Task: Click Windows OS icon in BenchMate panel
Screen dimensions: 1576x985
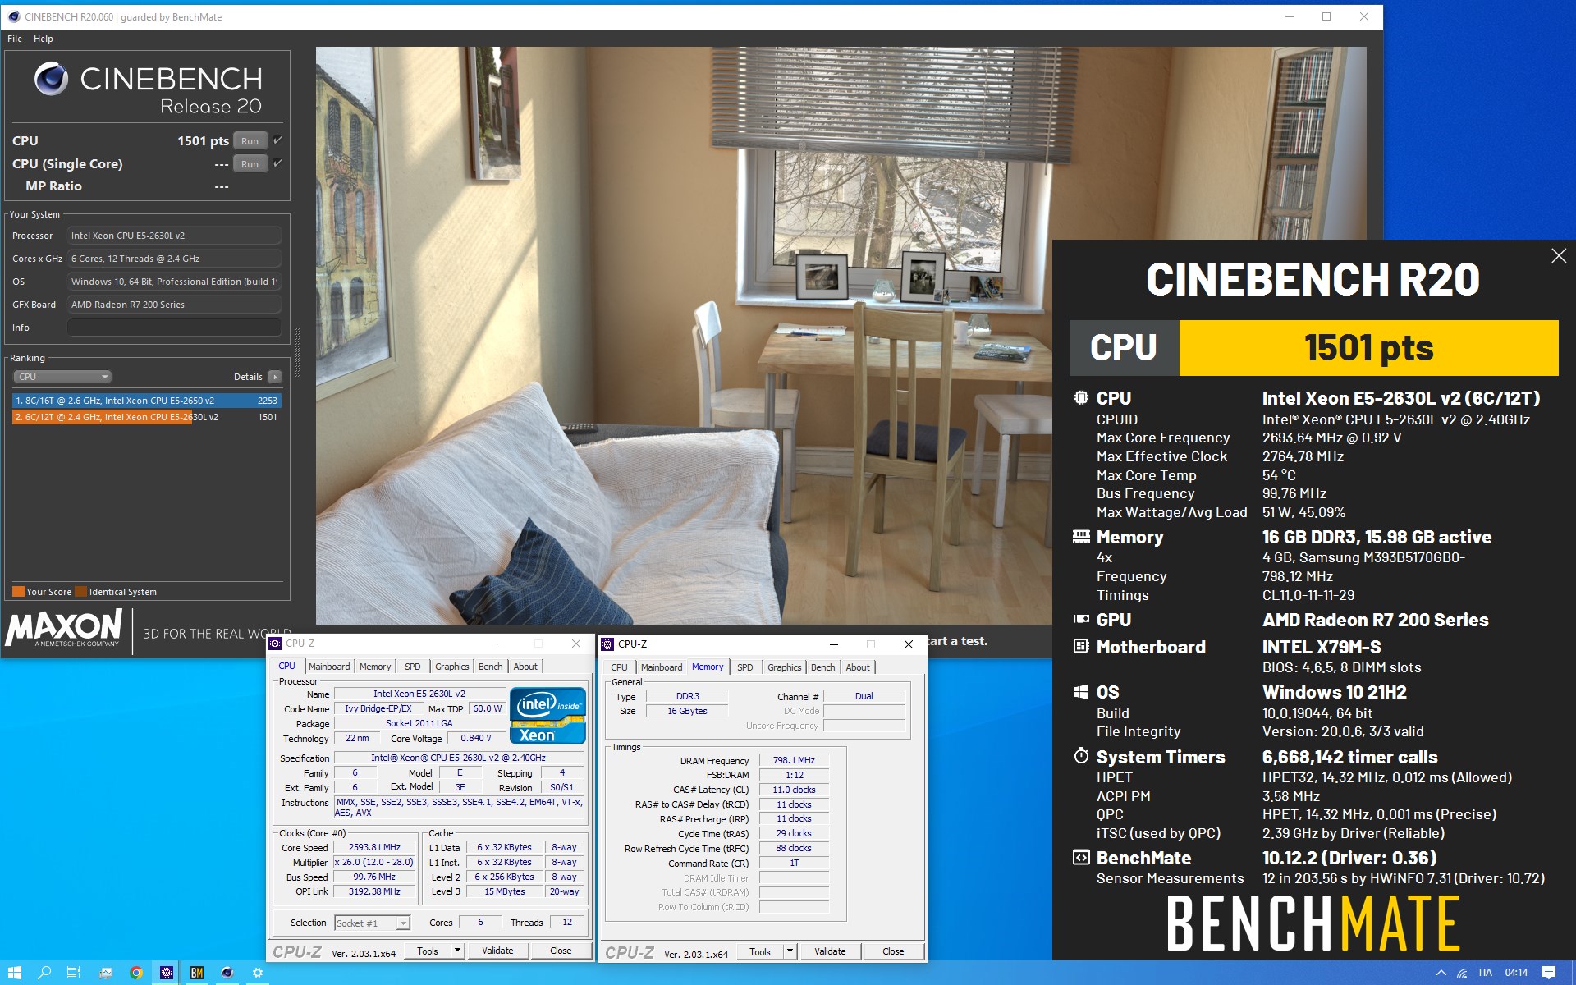Action: pyautogui.click(x=1081, y=692)
